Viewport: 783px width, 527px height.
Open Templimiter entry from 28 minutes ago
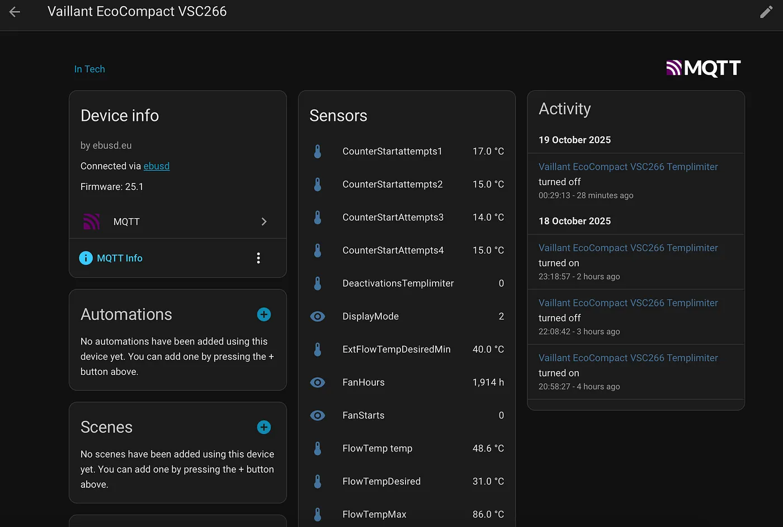[x=628, y=167]
